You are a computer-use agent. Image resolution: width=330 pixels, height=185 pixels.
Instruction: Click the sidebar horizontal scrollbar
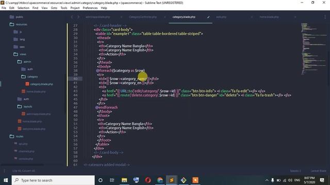(x=22, y=165)
